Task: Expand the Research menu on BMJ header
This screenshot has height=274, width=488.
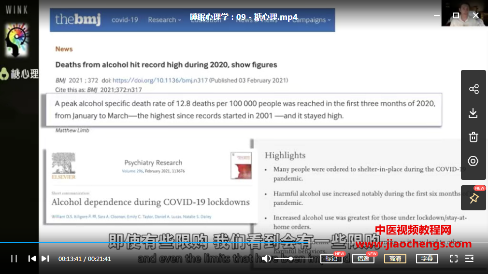Action: pos(164,20)
